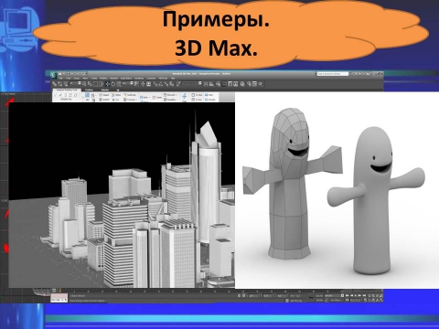The height and width of the screenshot is (329, 439).
Task: Click the Mirror tool icon
Action: [206, 84]
